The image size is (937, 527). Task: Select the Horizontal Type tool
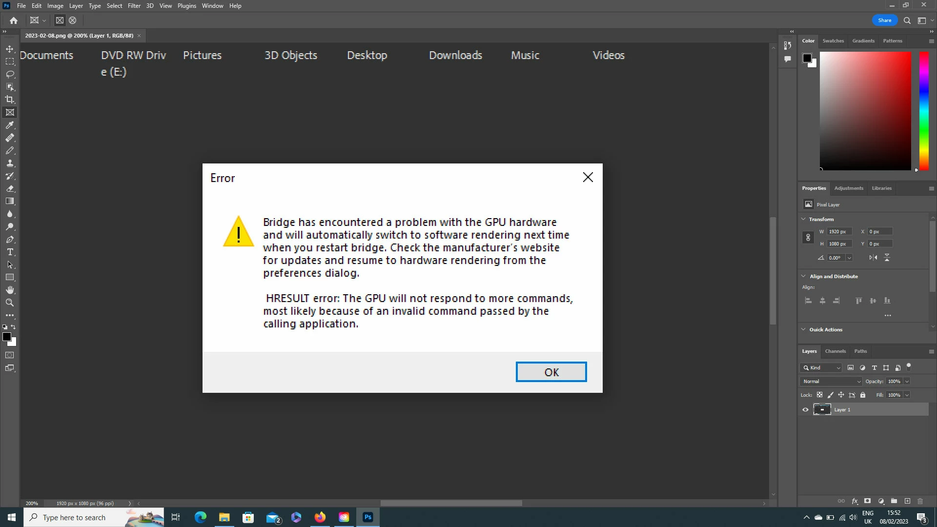click(x=10, y=252)
